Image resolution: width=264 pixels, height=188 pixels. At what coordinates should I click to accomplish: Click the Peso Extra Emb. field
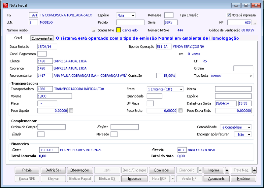(x=233, y=111)
